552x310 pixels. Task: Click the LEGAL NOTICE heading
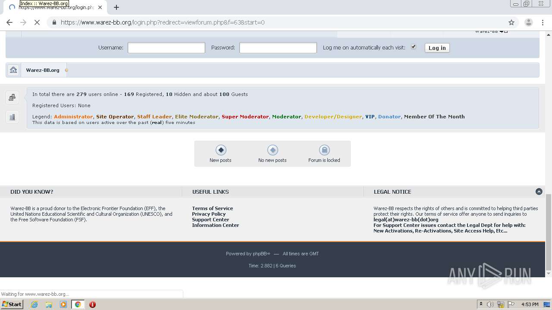(x=392, y=192)
